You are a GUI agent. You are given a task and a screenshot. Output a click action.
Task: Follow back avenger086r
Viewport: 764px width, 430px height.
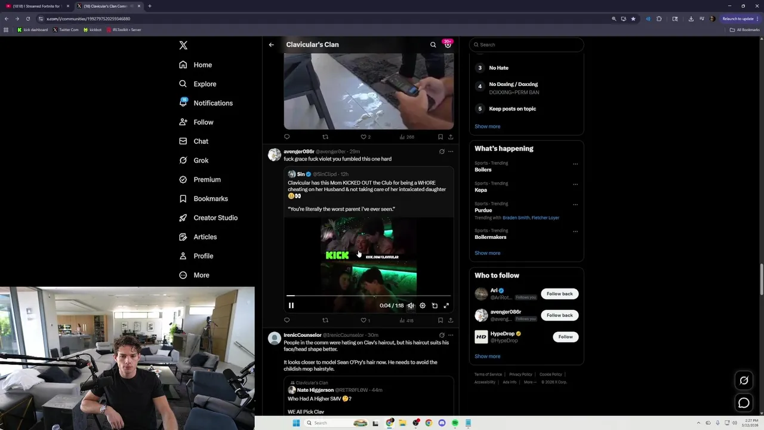[559, 315]
